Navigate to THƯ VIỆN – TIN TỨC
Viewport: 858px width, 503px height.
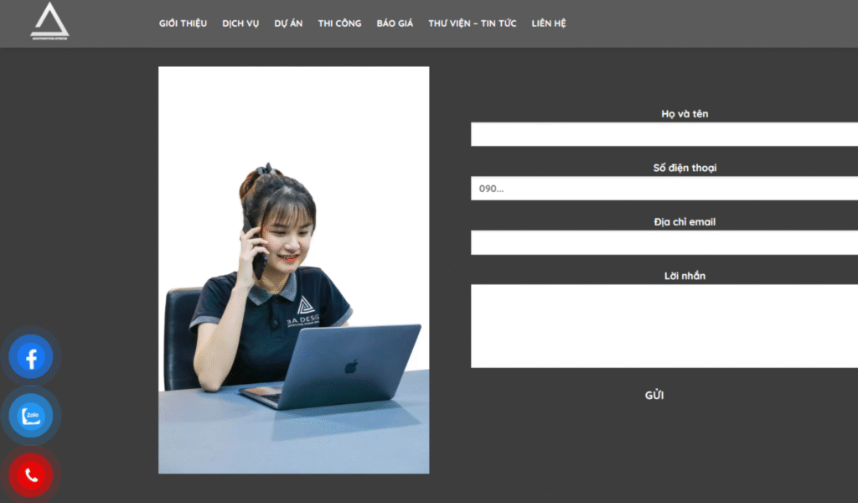[x=472, y=23]
